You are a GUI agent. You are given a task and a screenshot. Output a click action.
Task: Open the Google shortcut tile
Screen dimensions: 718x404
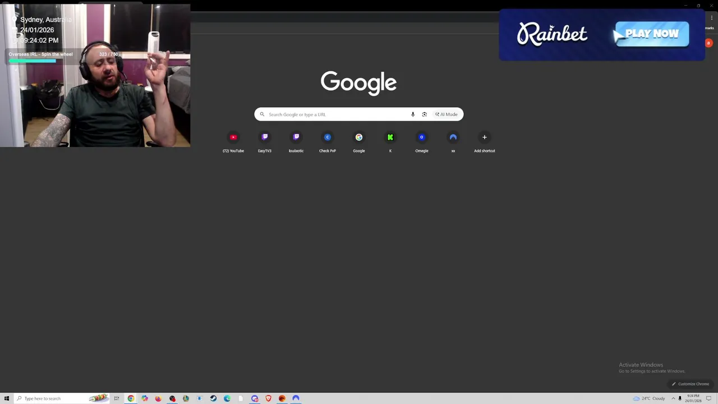coord(359,141)
